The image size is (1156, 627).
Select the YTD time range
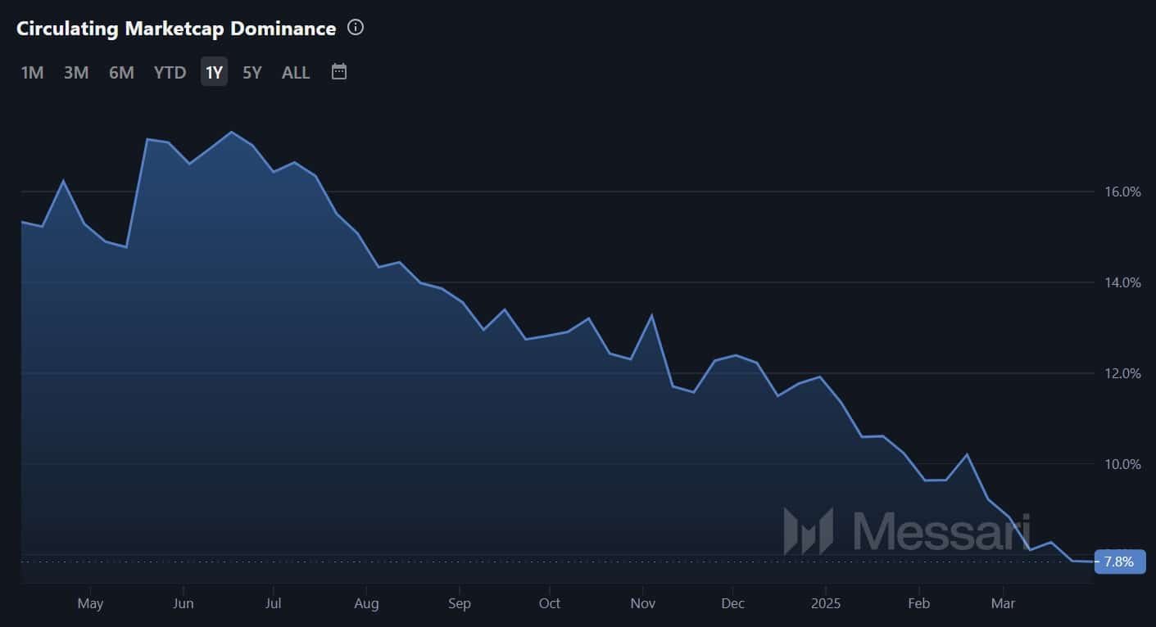click(170, 73)
